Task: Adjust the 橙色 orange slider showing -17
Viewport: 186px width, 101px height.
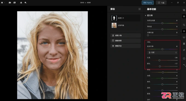Action: point(162,66)
